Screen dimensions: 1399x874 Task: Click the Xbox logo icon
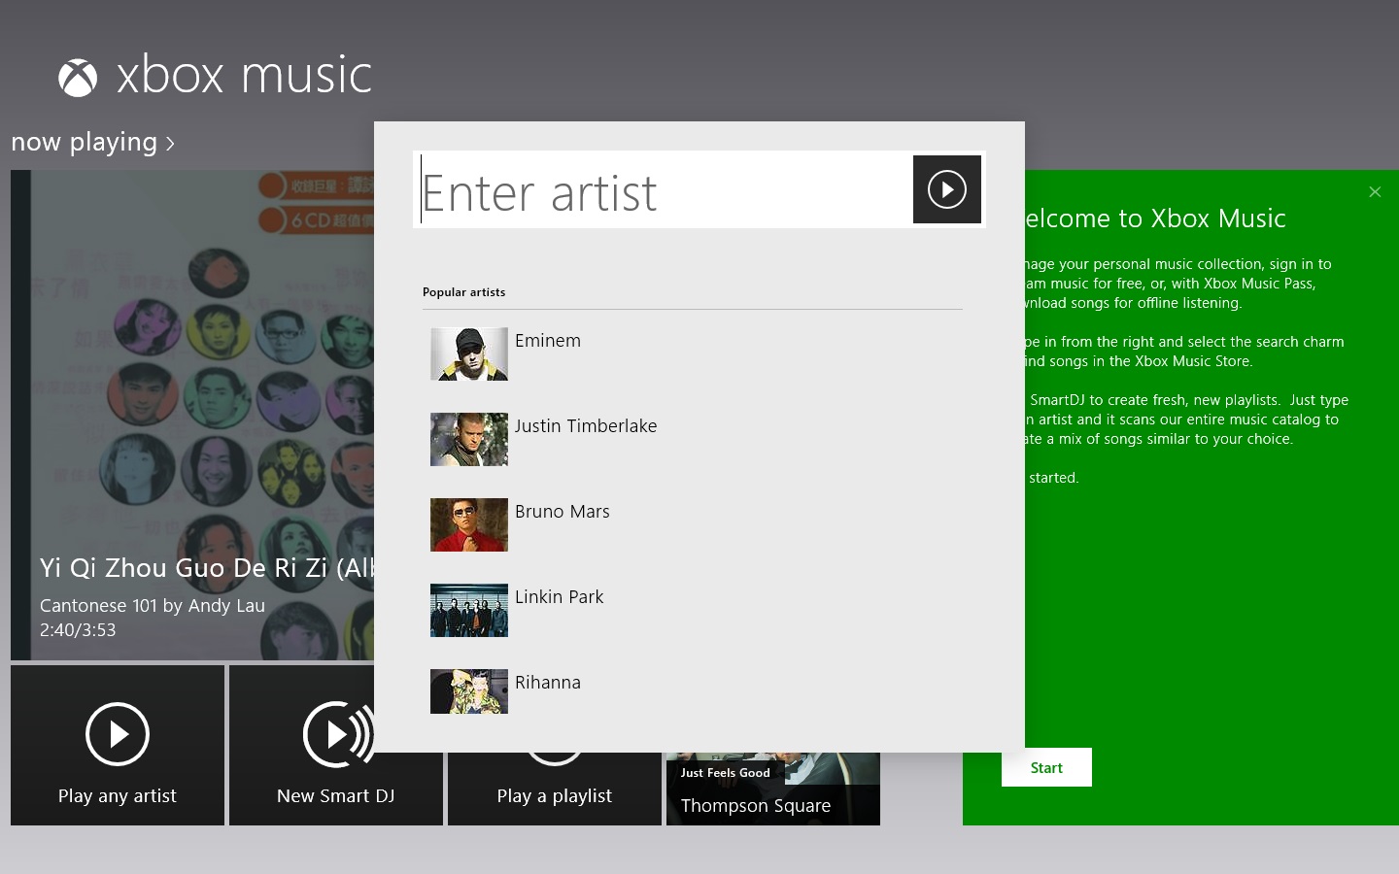78,78
